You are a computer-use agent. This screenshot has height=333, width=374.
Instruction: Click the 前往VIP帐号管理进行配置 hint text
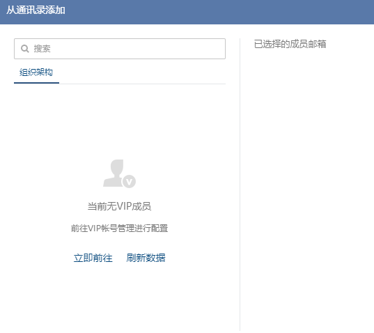119,229
